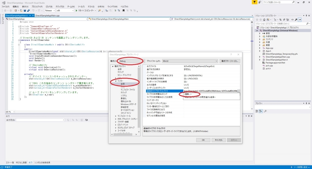Screen dimensions: 312x169
Task: Click the Solution Explorer search magnifier icon
Action: [x=307, y=24]
